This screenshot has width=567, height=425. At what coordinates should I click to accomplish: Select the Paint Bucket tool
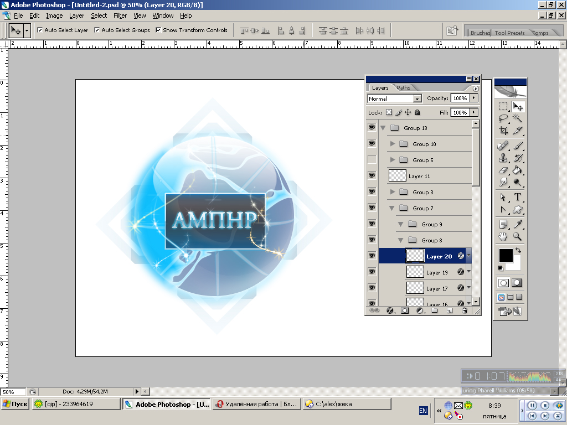pos(518,170)
